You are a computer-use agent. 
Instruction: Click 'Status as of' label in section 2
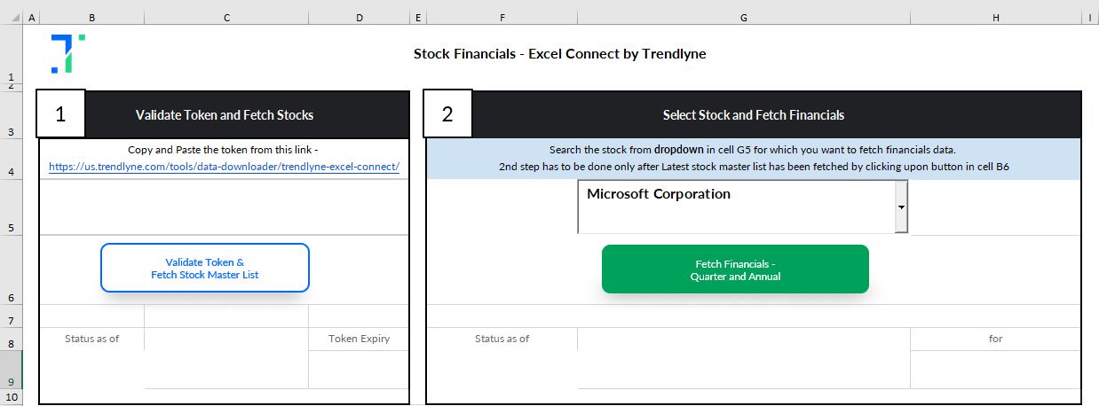[502, 339]
